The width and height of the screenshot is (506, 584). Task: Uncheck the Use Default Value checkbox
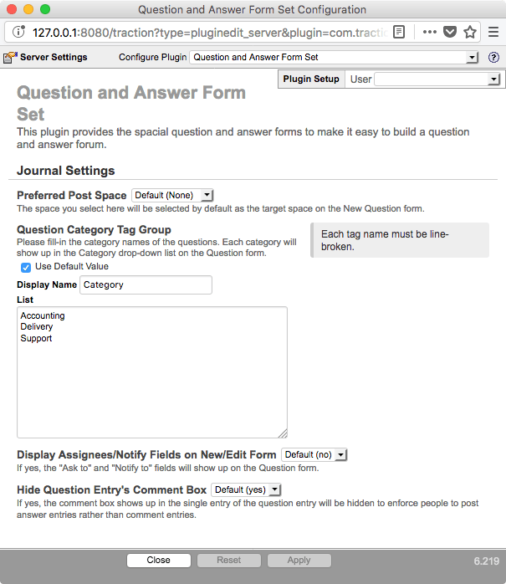click(26, 267)
